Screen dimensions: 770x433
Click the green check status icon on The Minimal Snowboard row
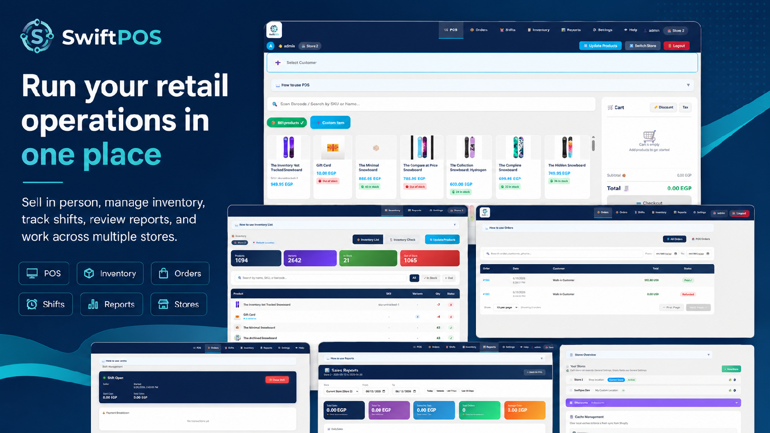(x=451, y=328)
